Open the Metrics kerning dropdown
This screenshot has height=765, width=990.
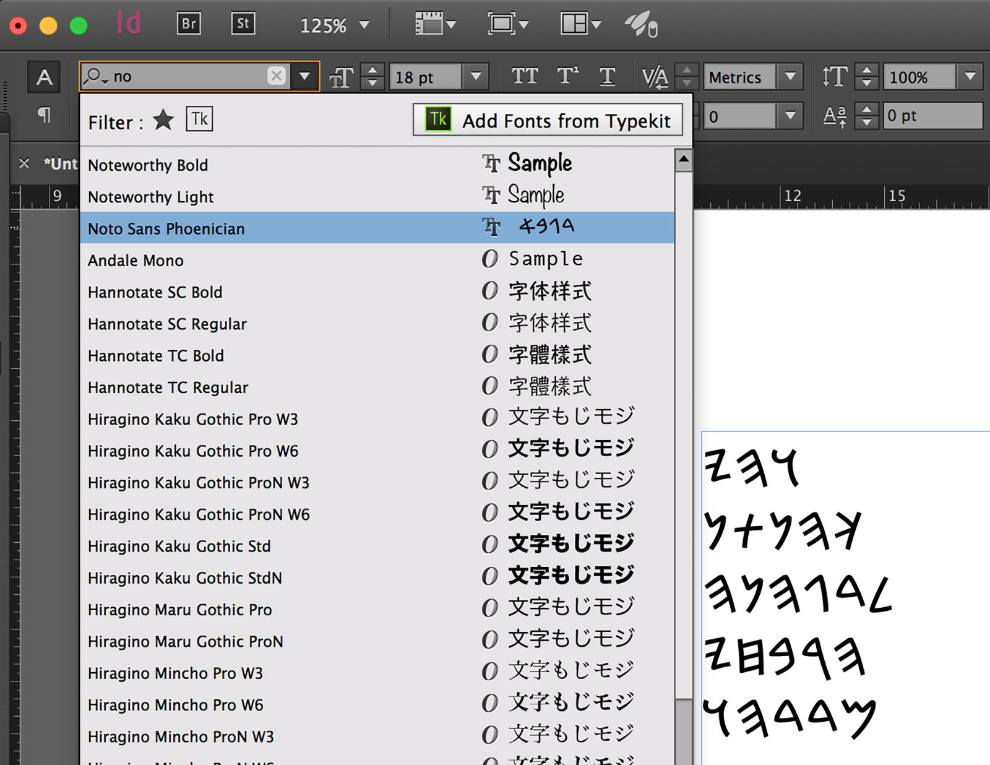click(790, 77)
